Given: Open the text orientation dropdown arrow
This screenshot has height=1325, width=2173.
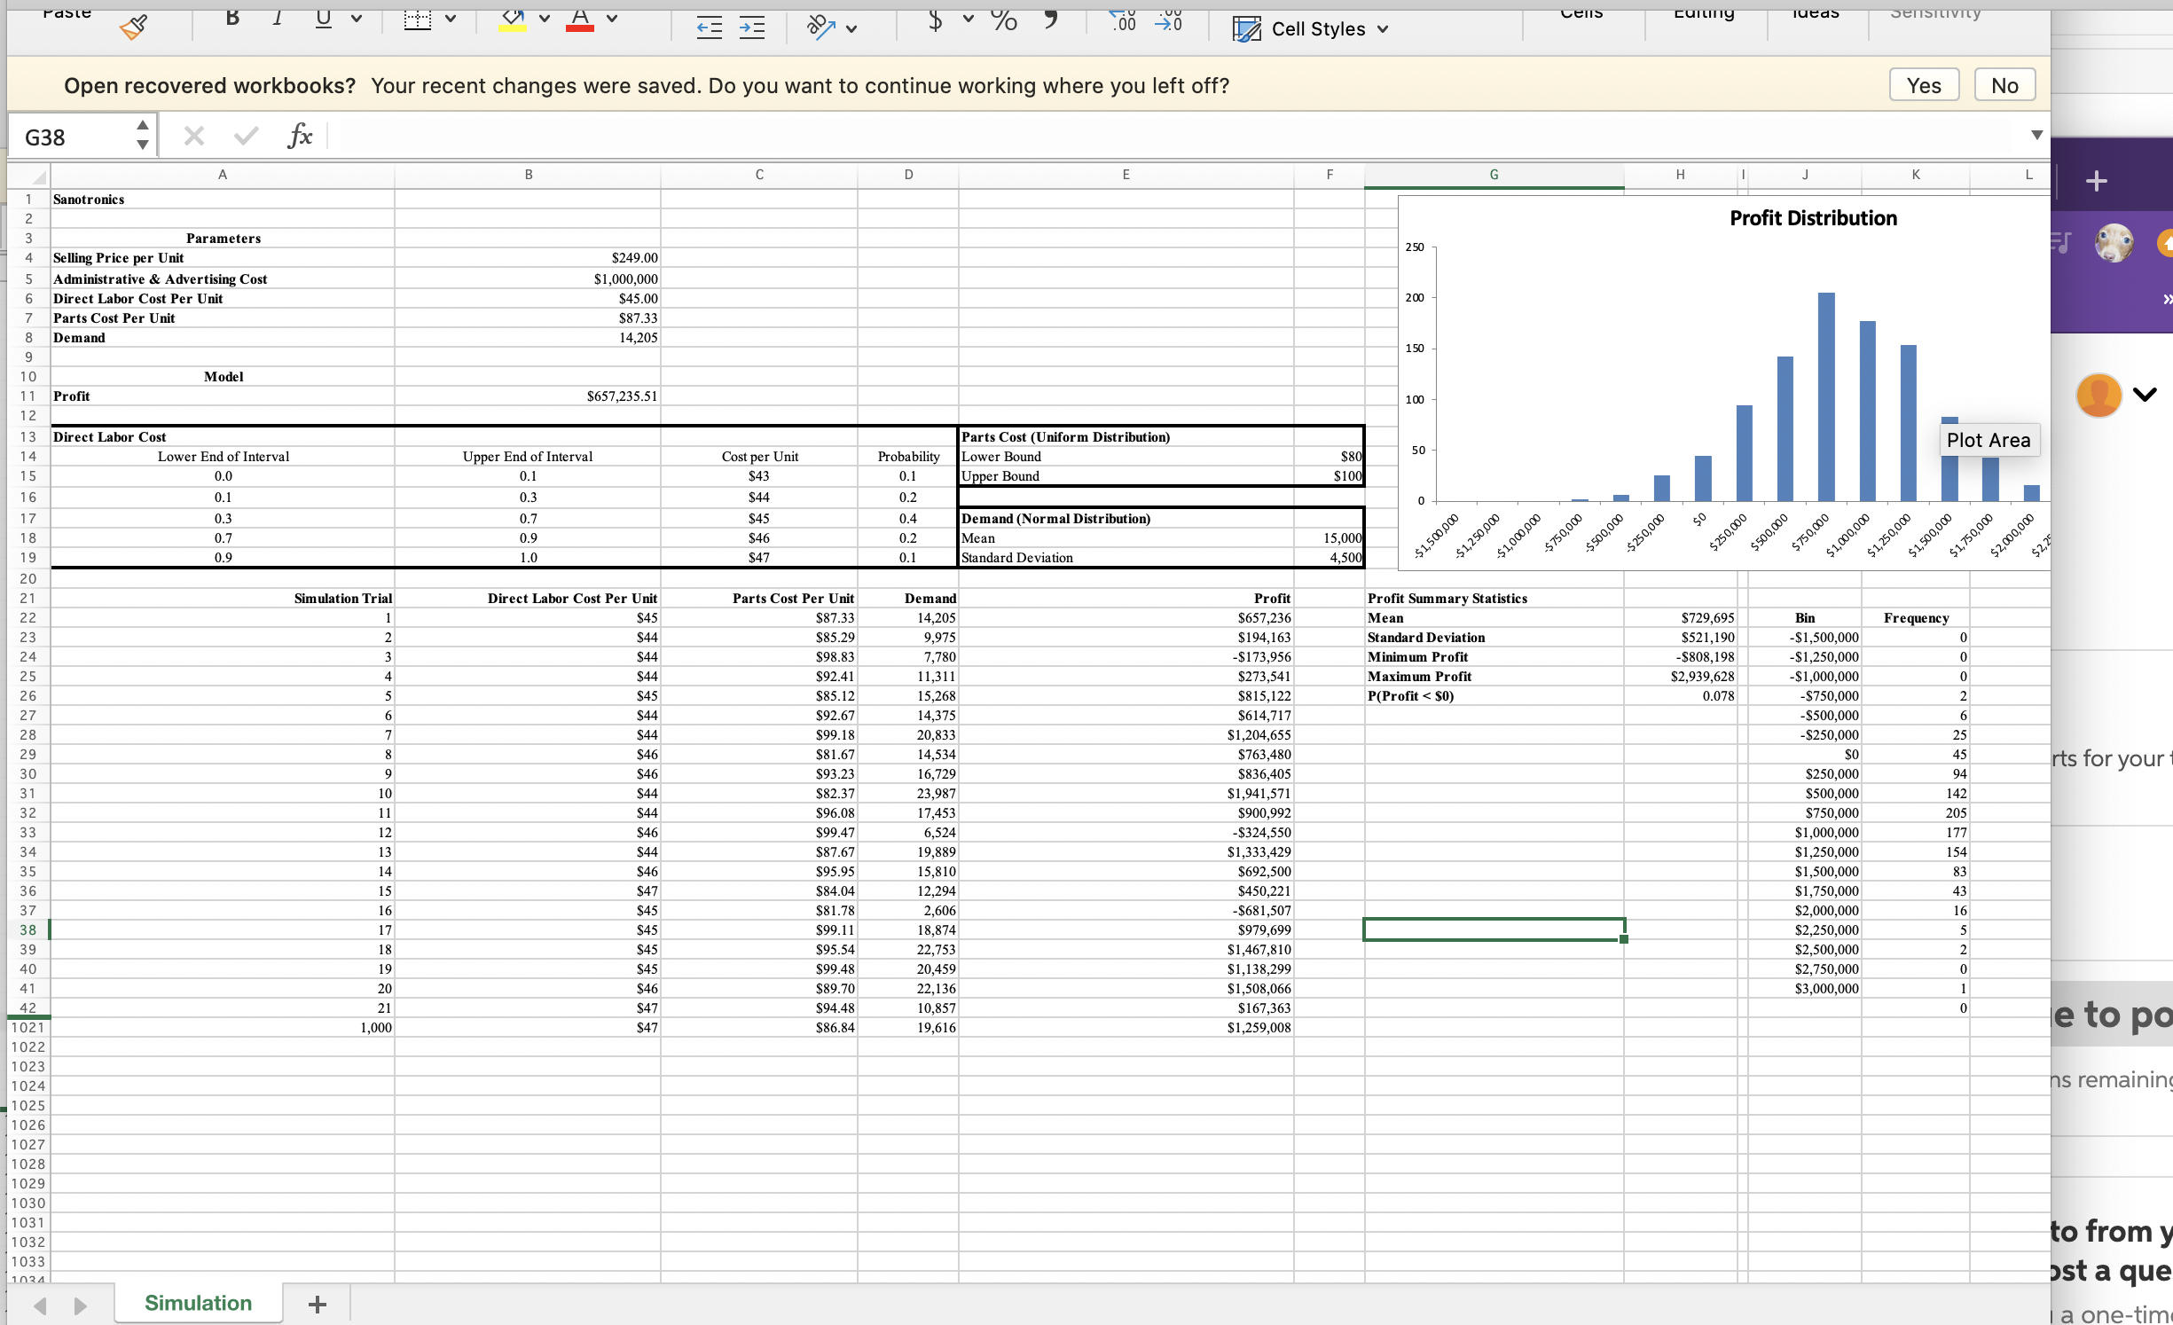Looking at the screenshot, I should (851, 28).
